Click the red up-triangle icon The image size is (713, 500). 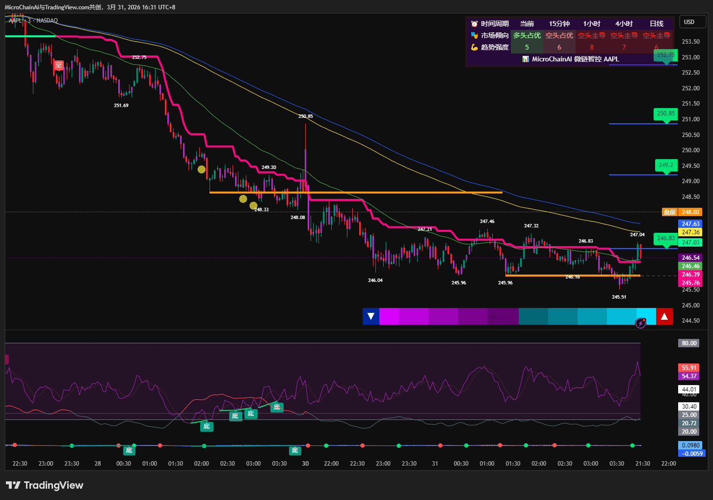pos(664,316)
